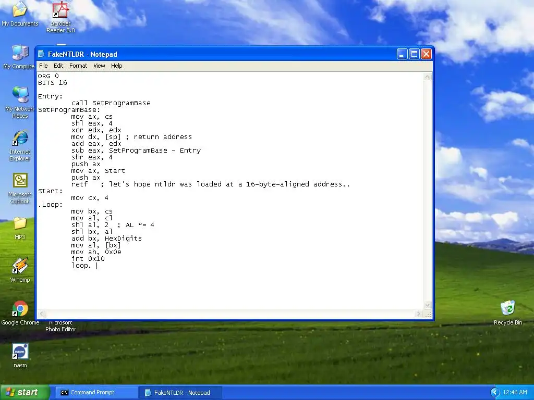534x400 pixels.
Task: Open the Windows Start menu
Action: tap(25, 392)
